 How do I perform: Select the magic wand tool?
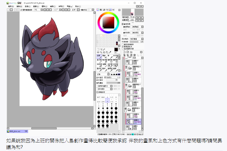(104, 49)
